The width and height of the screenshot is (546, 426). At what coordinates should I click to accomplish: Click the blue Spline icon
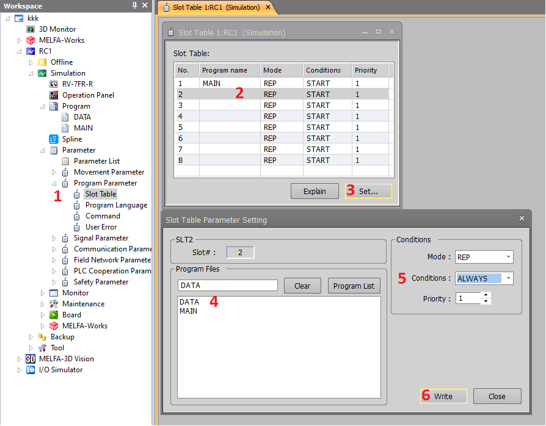pos(54,139)
